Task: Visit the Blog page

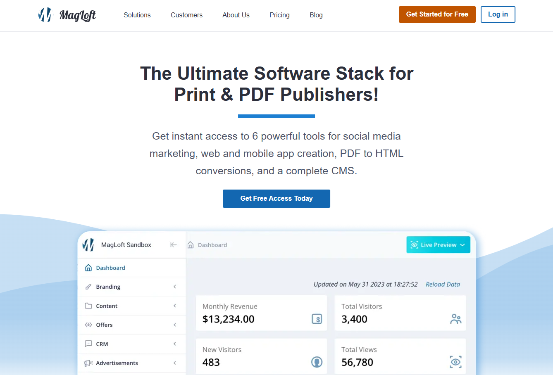Action: point(316,15)
